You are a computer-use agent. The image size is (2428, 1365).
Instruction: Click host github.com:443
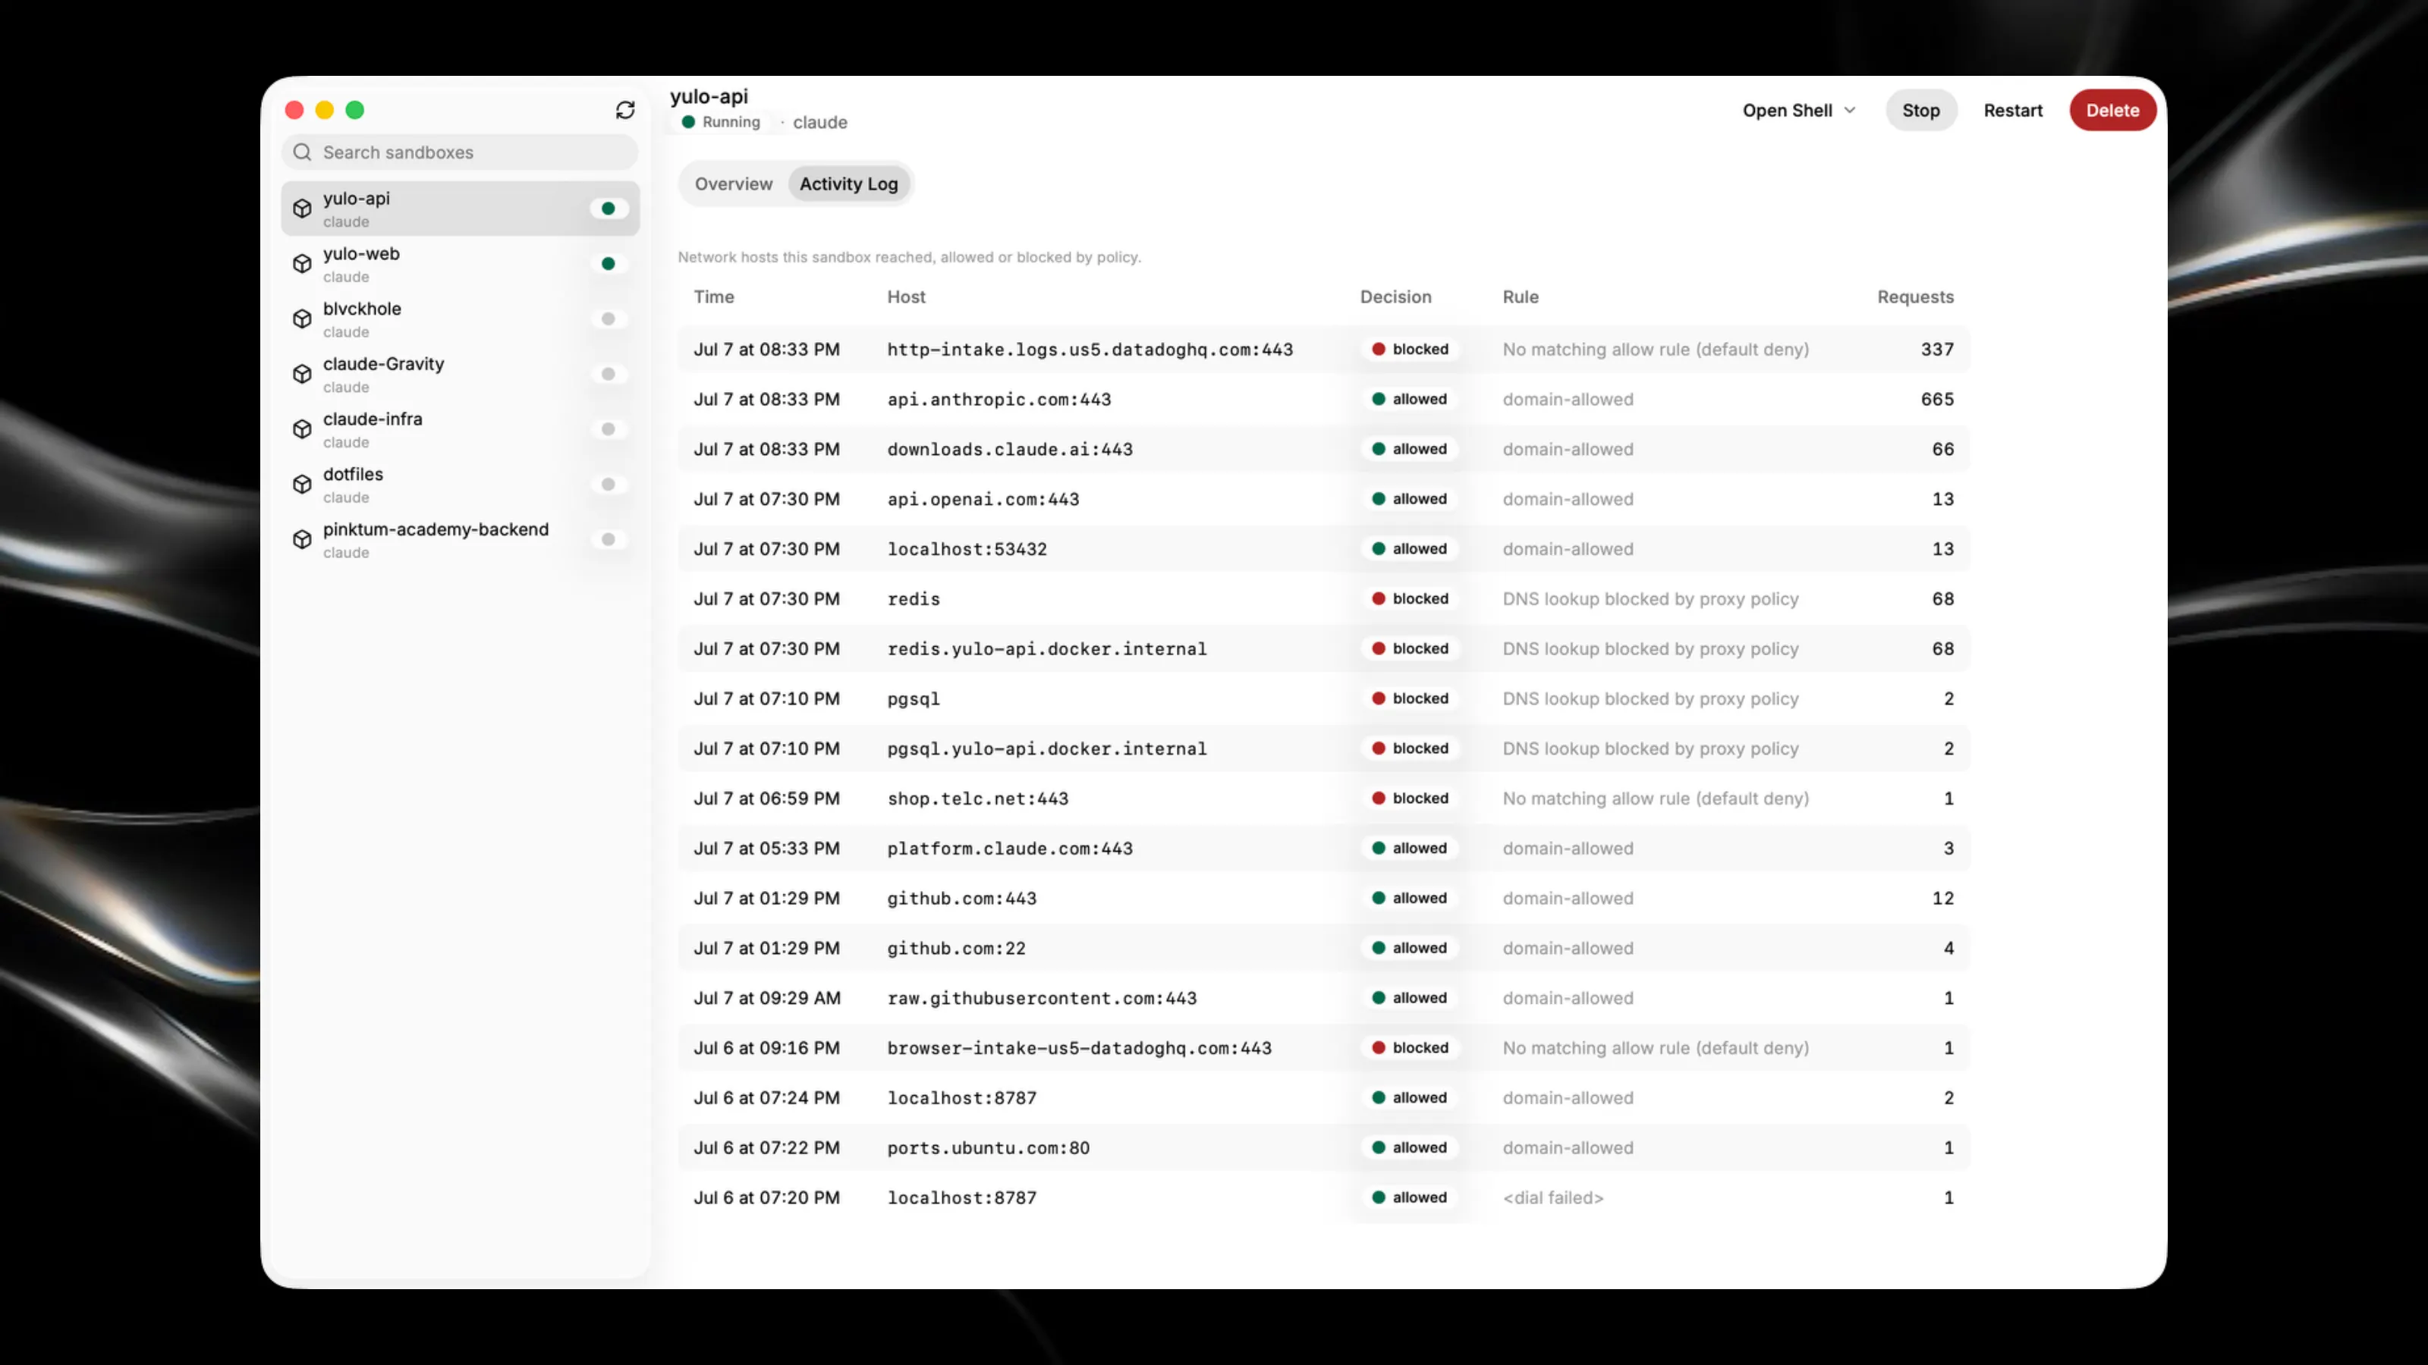click(961, 899)
